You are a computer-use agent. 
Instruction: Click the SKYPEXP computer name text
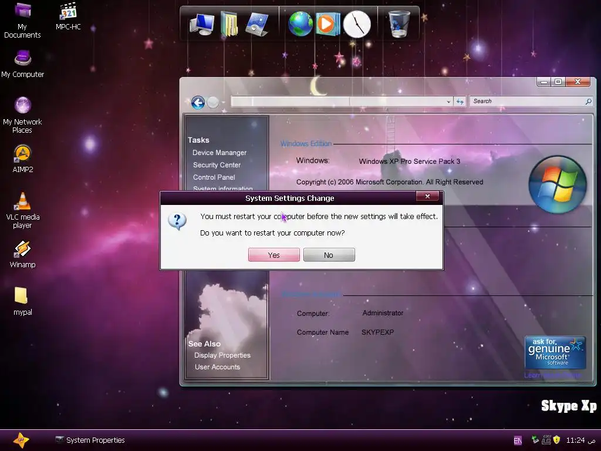click(377, 332)
